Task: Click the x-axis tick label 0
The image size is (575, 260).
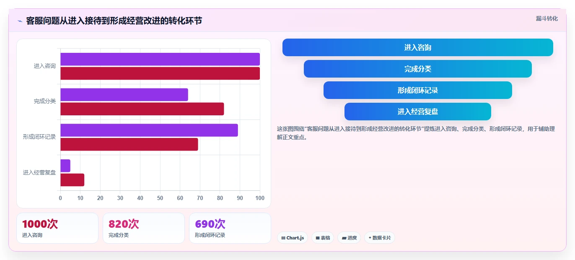Action: coord(60,198)
